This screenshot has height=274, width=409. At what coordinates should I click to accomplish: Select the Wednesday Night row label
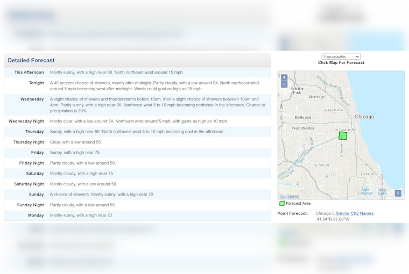click(x=26, y=121)
